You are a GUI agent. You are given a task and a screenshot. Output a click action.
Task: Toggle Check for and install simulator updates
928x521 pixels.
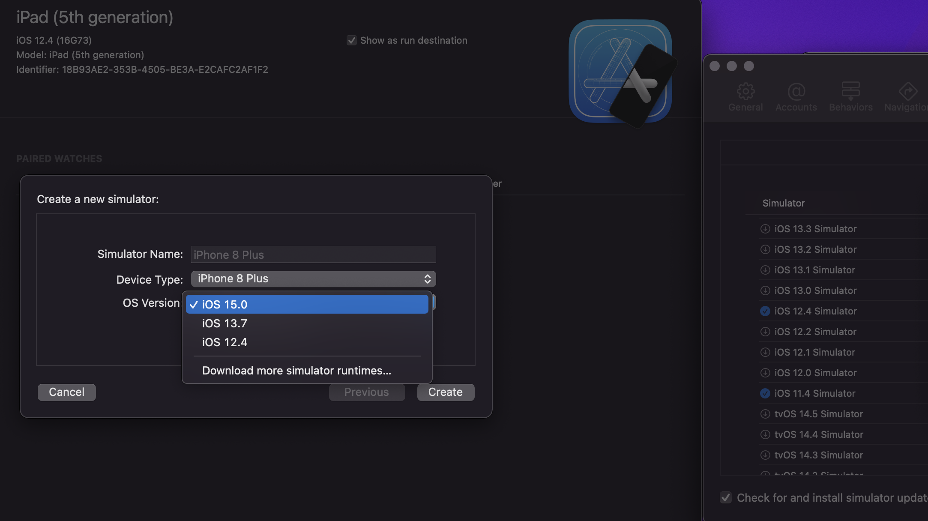[726, 498]
